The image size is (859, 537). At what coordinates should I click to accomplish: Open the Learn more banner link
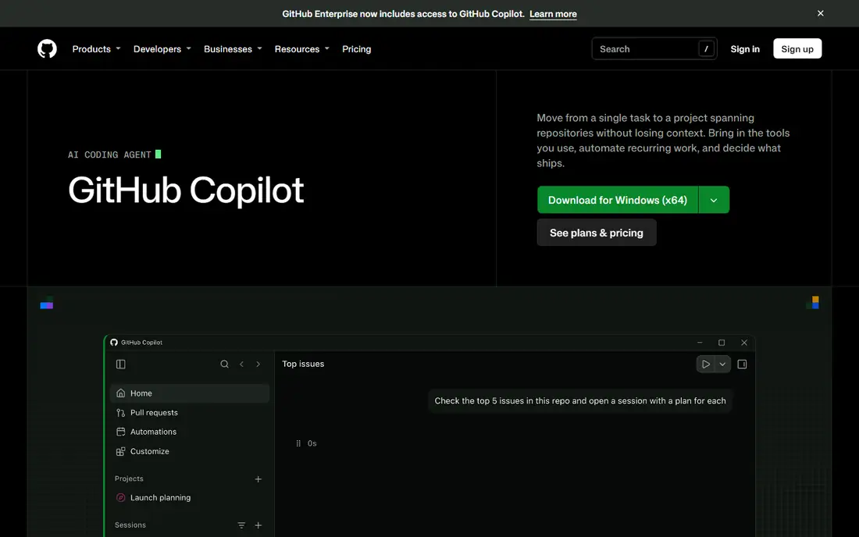tap(553, 14)
